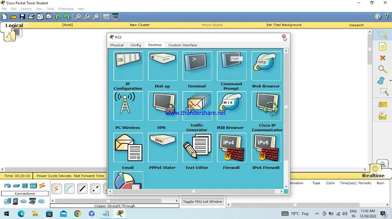Click Fast Forward Time
Image resolution: width=392 pixels, height=219 pixels.
tap(89, 176)
